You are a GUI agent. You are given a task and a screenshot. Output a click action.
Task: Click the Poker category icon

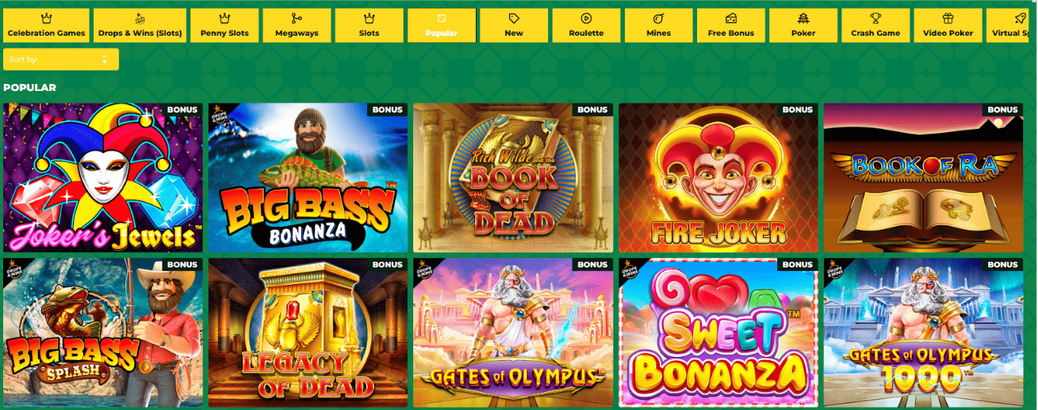click(x=803, y=18)
